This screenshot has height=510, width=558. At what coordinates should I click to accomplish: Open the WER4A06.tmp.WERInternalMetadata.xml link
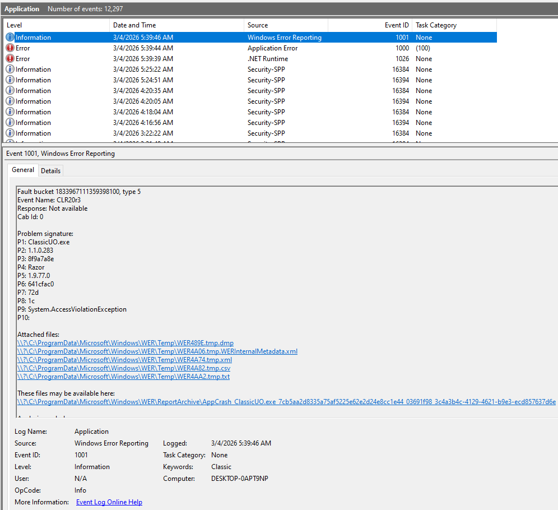point(157,351)
